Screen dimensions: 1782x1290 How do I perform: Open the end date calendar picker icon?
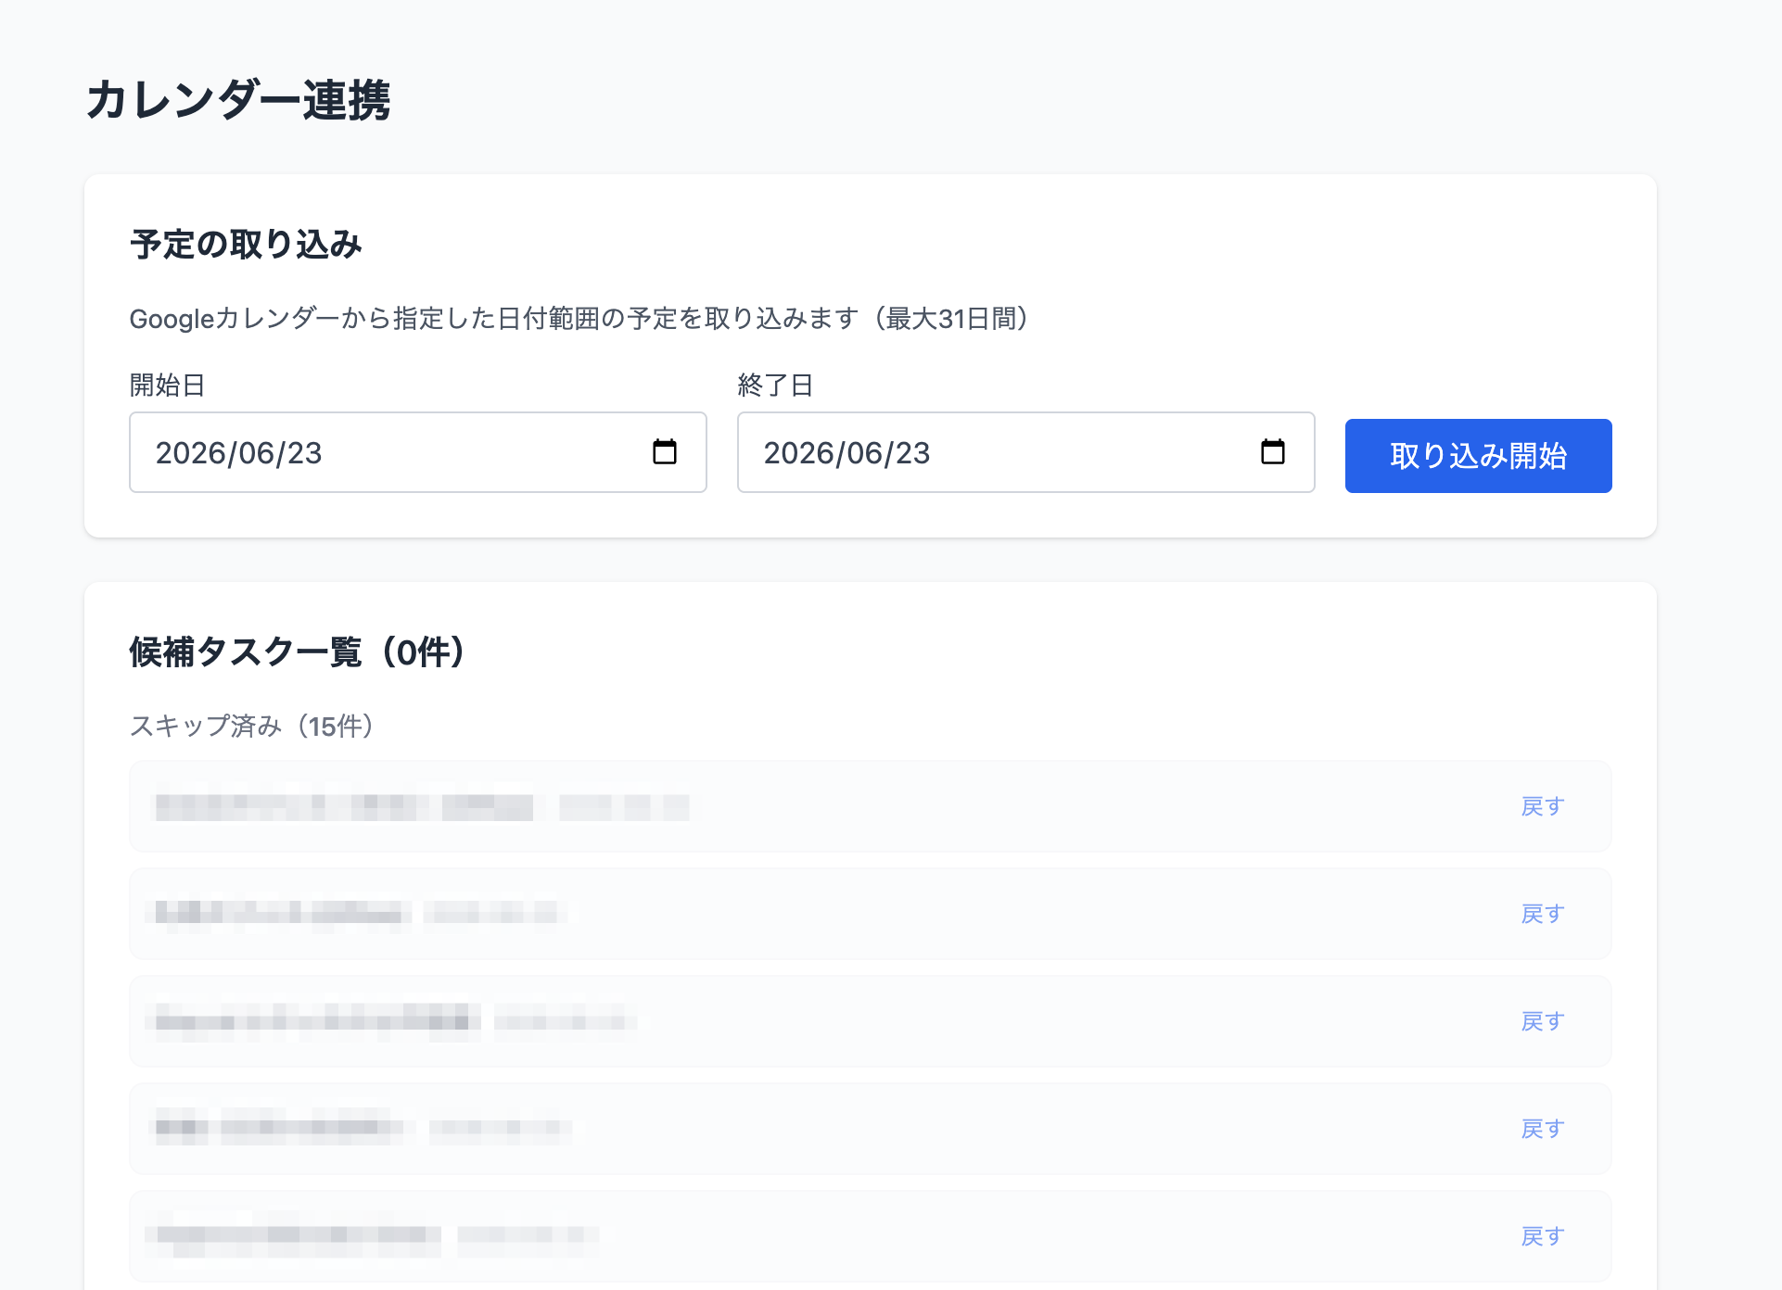point(1273,452)
